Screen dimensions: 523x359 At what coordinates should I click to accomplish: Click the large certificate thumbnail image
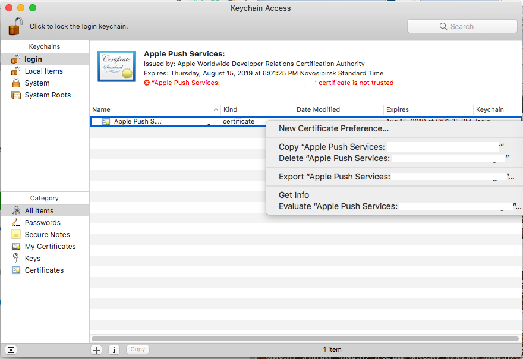[116, 66]
